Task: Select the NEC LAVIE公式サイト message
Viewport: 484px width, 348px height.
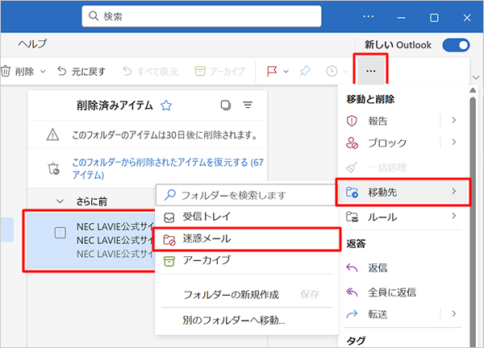Action: [x=90, y=240]
